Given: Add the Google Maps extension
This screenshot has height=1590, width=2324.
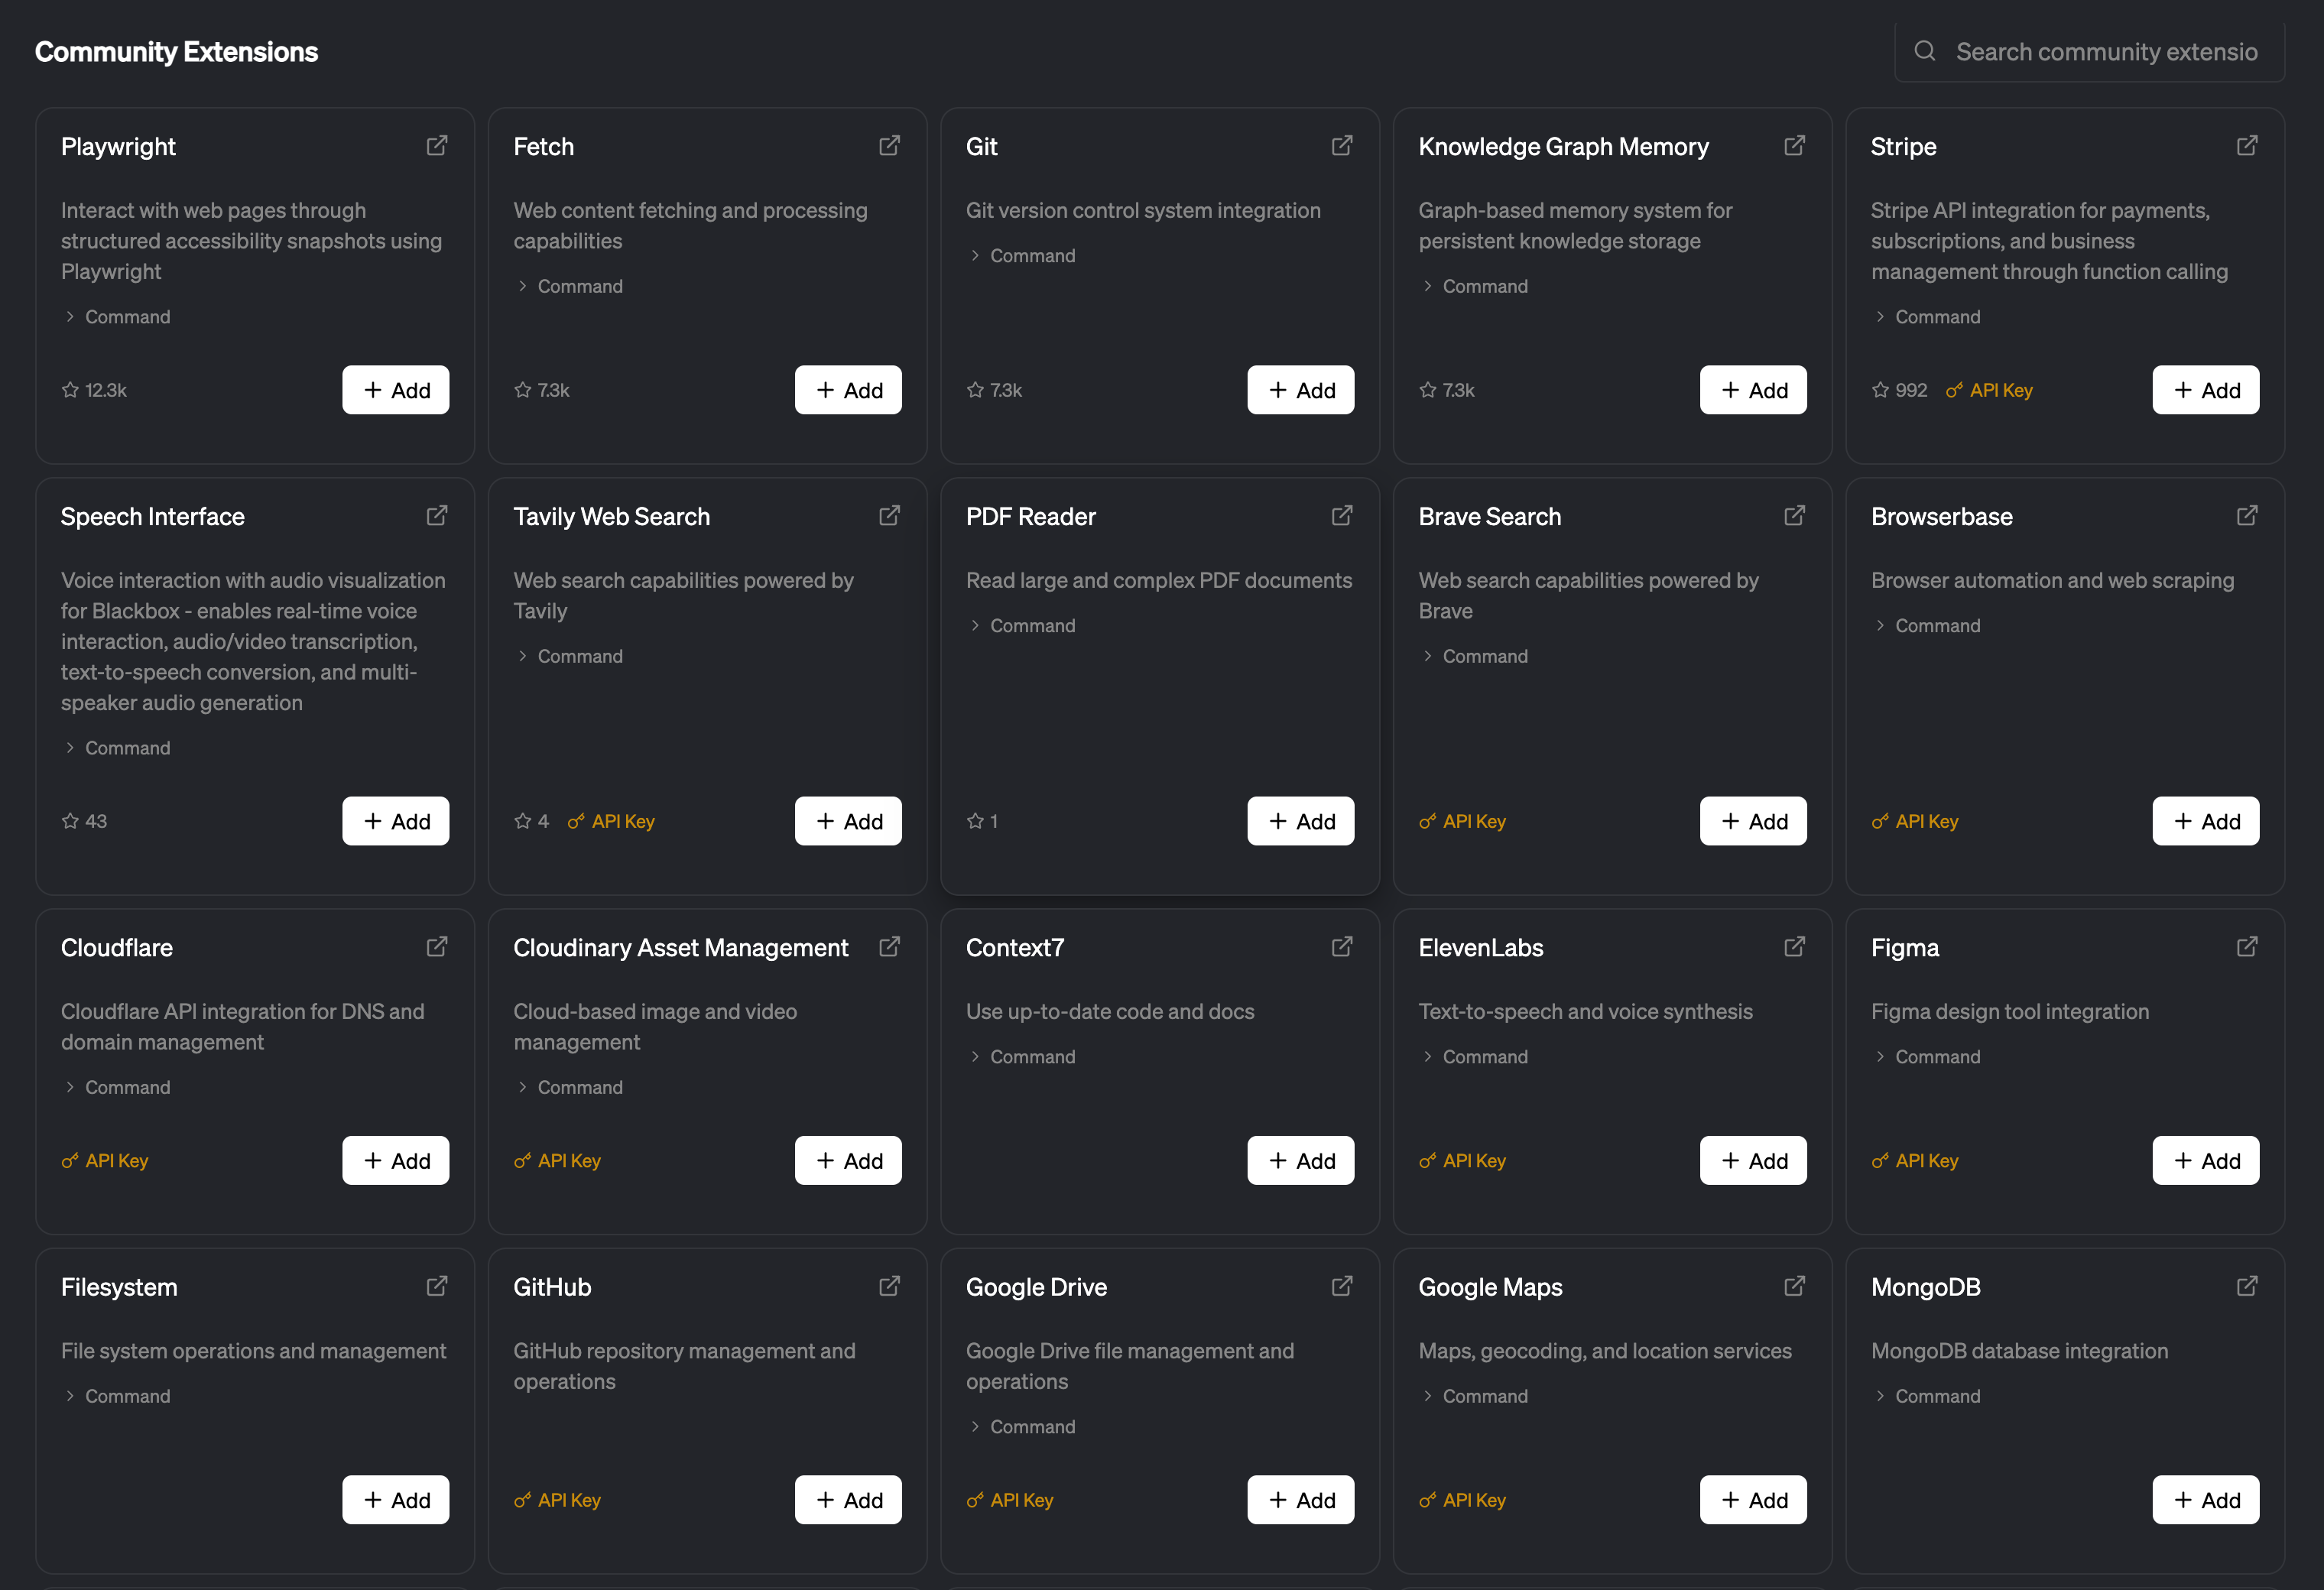Looking at the screenshot, I should (1753, 1500).
